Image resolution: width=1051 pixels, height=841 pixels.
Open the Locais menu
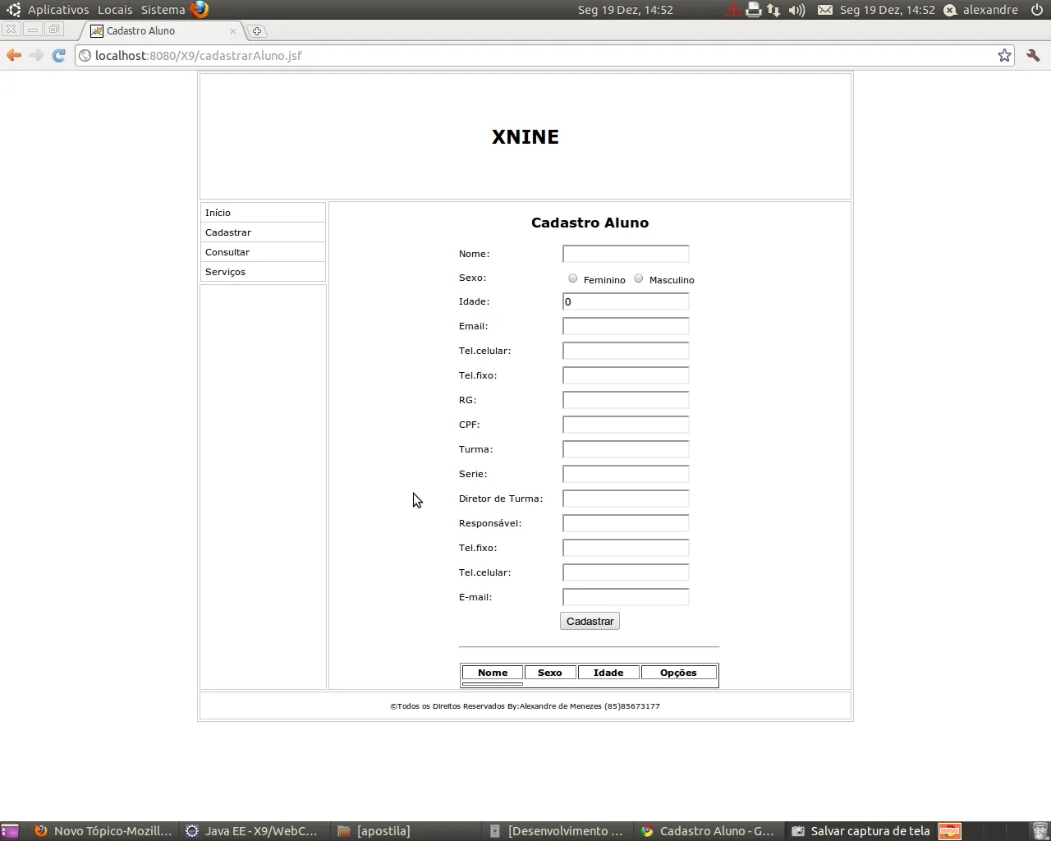click(115, 10)
